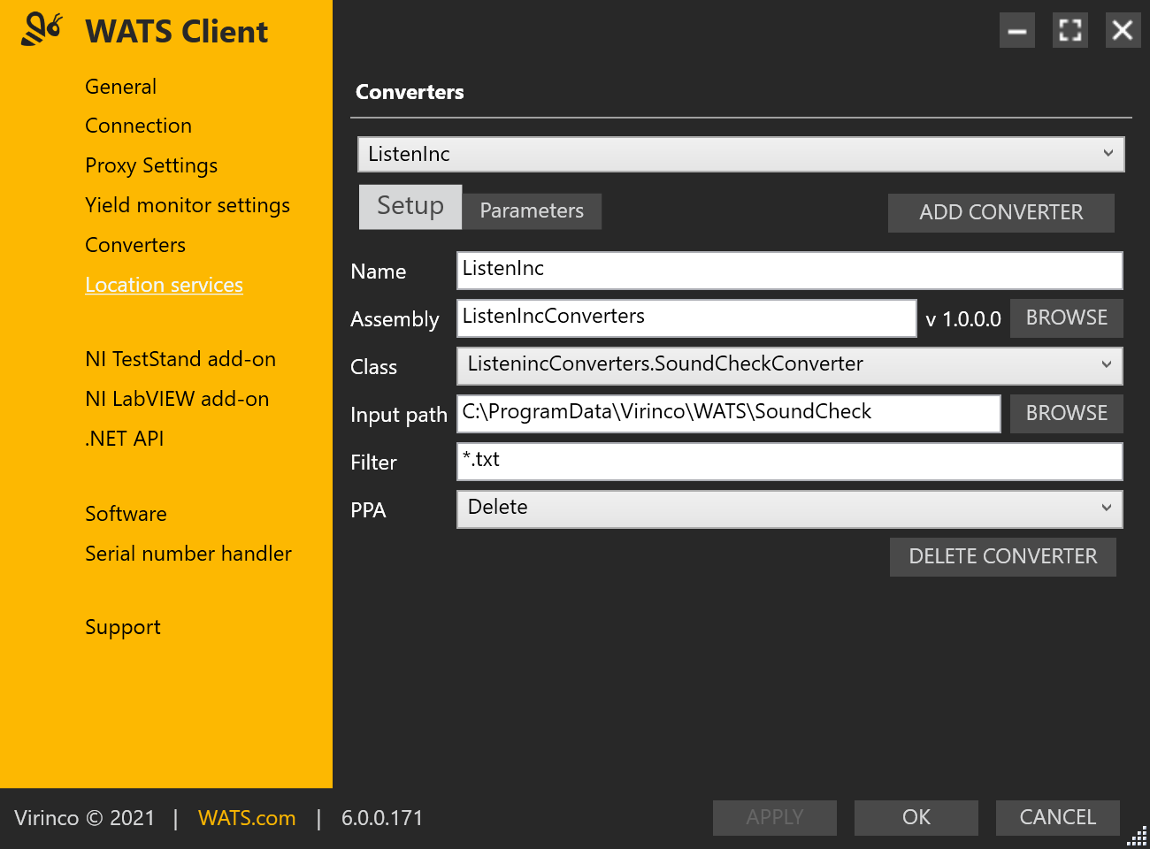The image size is (1150, 849).
Task: Minimize the WATS Client window
Action: point(1017,31)
